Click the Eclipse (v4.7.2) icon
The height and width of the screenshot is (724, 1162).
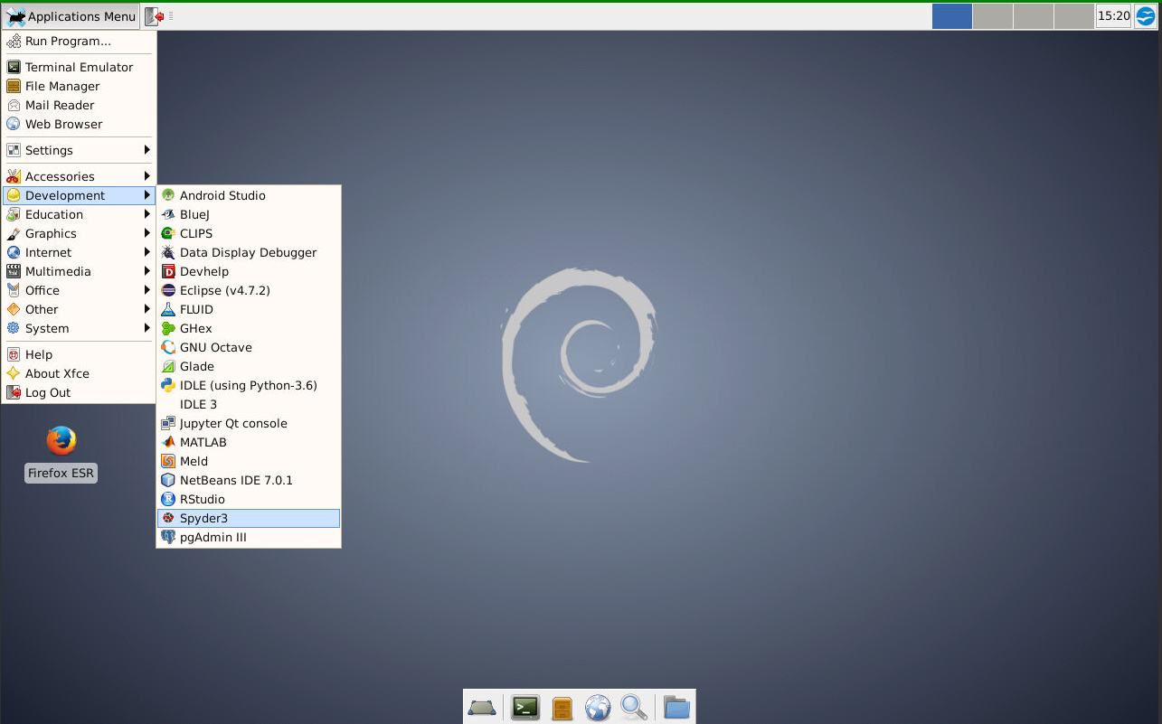tap(168, 290)
